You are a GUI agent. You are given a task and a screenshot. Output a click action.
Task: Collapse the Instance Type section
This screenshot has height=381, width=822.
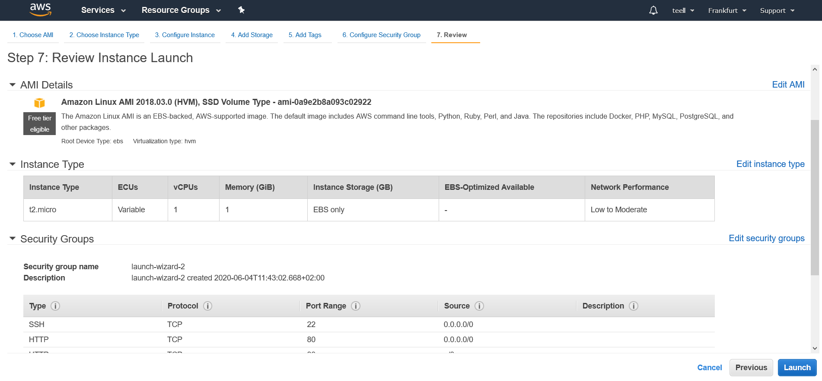(13, 164)
